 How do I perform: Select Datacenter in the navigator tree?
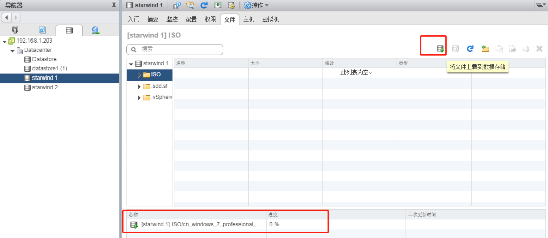pos(38,50)
